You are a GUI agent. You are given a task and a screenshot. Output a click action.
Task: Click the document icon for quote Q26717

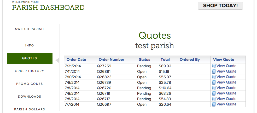(214, 99)
